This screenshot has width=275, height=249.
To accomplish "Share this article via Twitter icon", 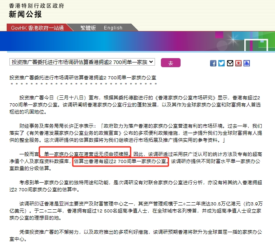I will tap(221, 63).
